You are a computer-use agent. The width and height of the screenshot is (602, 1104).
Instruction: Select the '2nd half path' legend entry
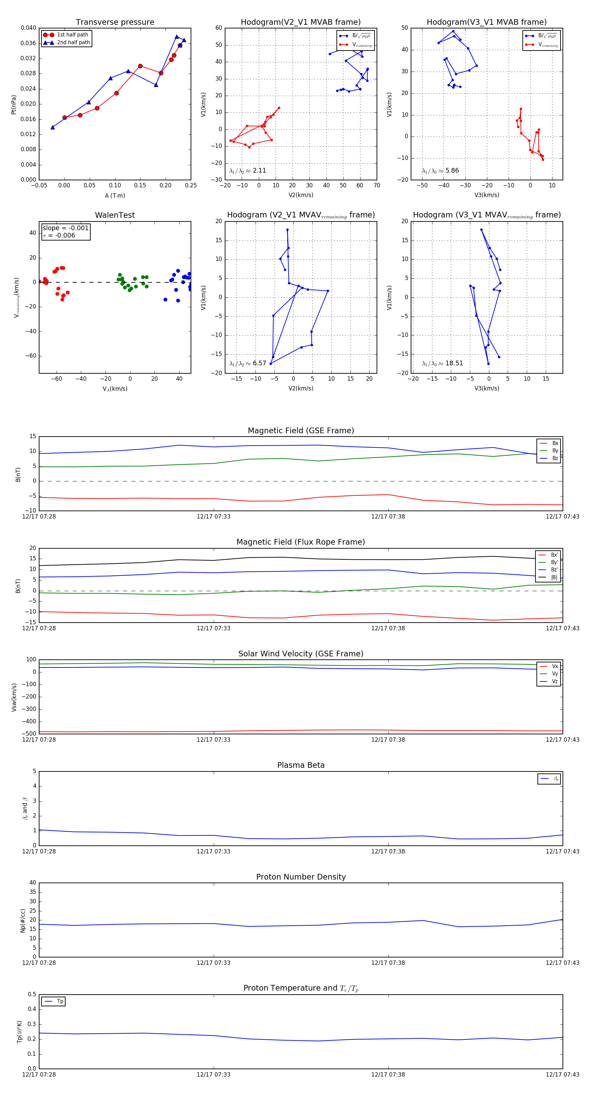coord(66,42)
